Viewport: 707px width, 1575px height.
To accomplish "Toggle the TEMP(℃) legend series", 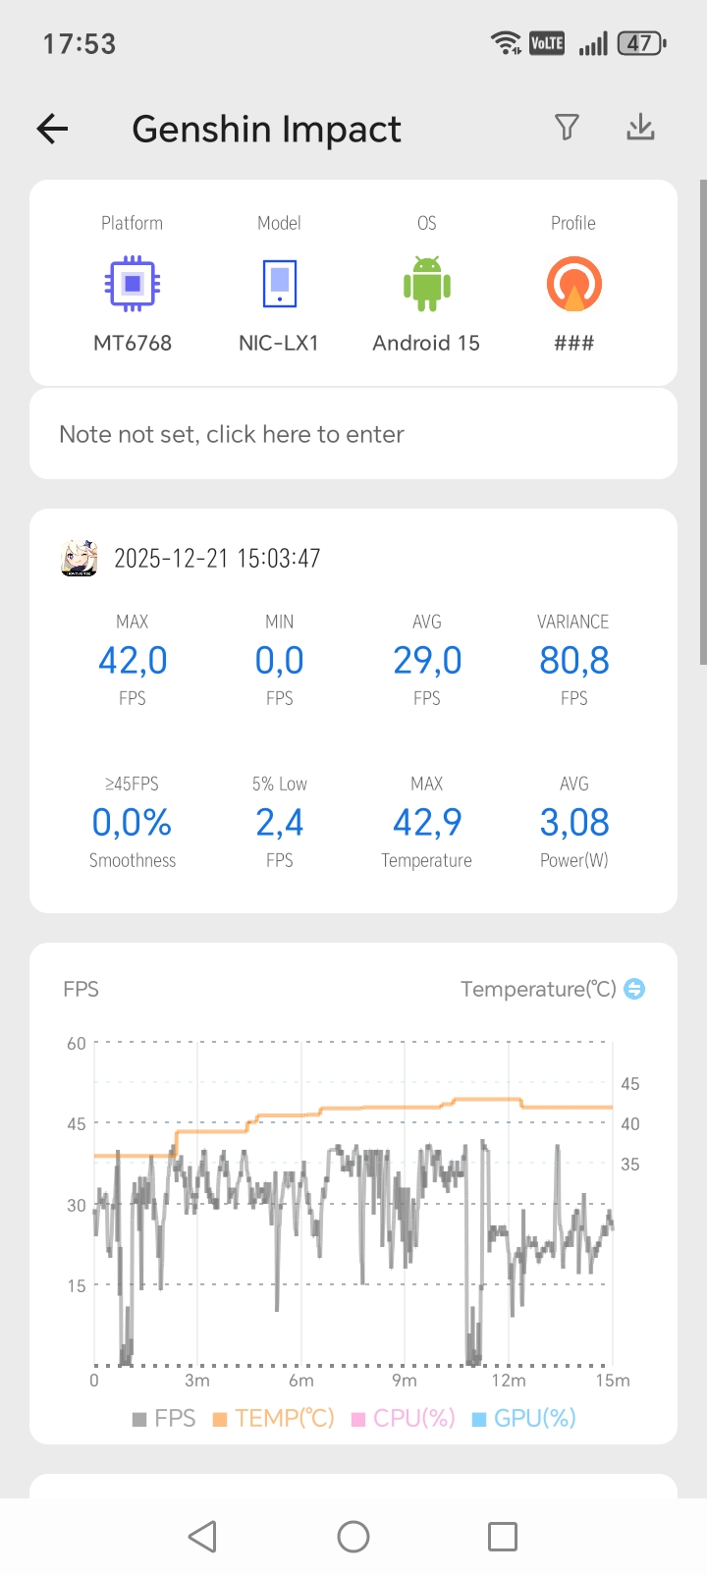I will (x=273, y=1418).
